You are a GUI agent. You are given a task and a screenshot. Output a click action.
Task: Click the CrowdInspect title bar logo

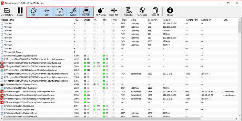[3, 3]
